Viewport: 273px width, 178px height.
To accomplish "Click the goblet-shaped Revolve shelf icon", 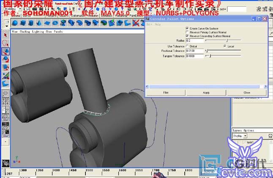I will [x=63, y=23].
